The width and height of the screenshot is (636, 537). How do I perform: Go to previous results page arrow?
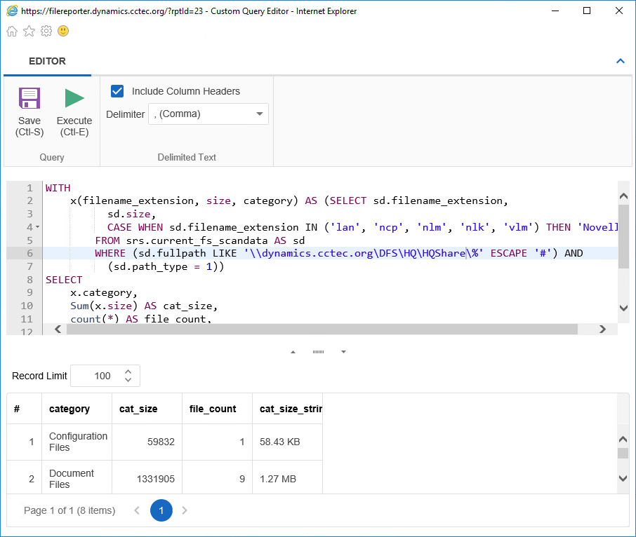tap(138, 510)
